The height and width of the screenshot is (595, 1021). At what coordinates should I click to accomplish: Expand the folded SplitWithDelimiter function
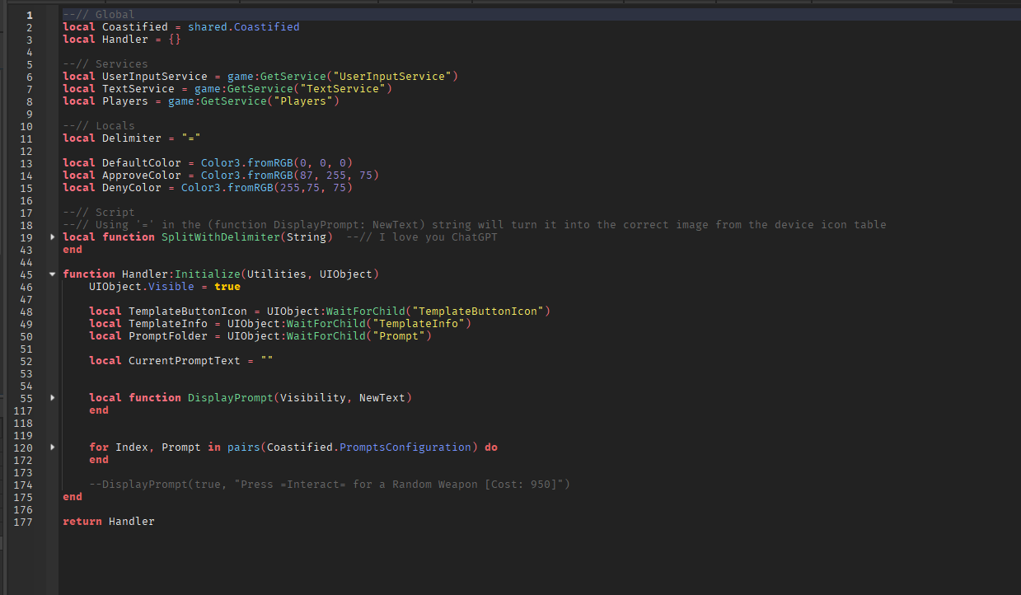tap(53, 237)
